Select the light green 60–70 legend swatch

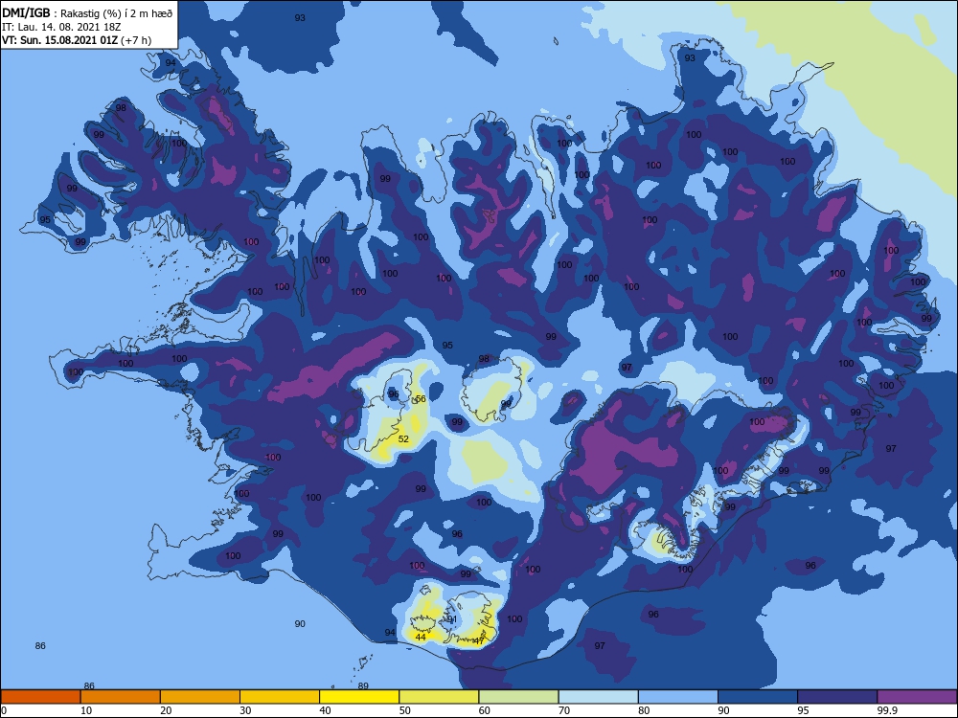point(518,697)
